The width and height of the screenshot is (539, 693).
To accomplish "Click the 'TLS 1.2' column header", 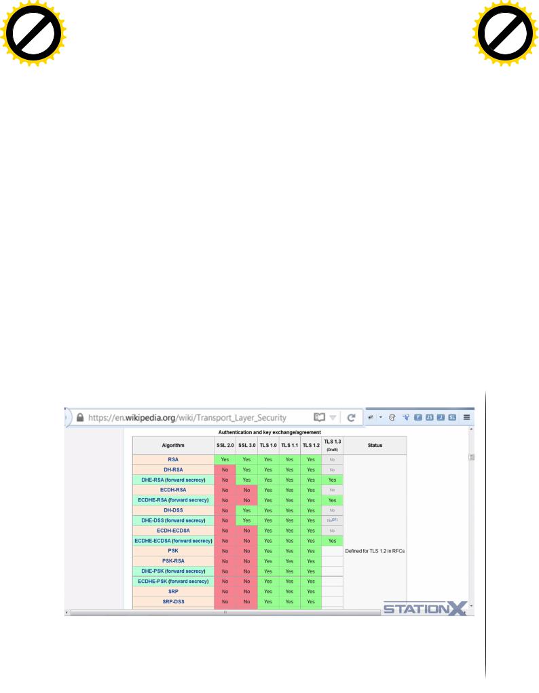I will (311, 446).
